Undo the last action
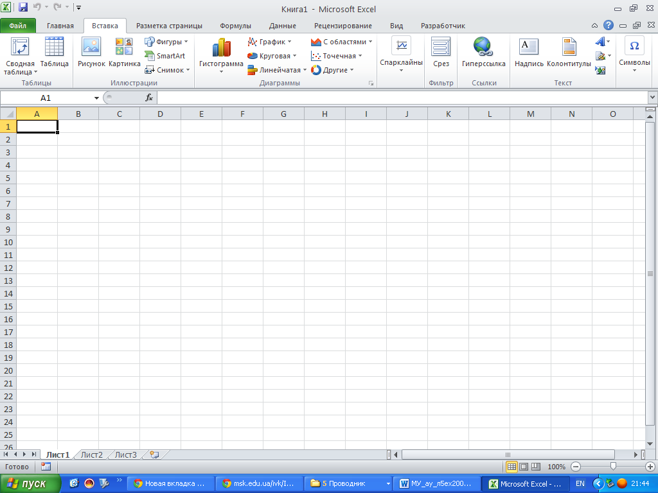 pos(37,7)
